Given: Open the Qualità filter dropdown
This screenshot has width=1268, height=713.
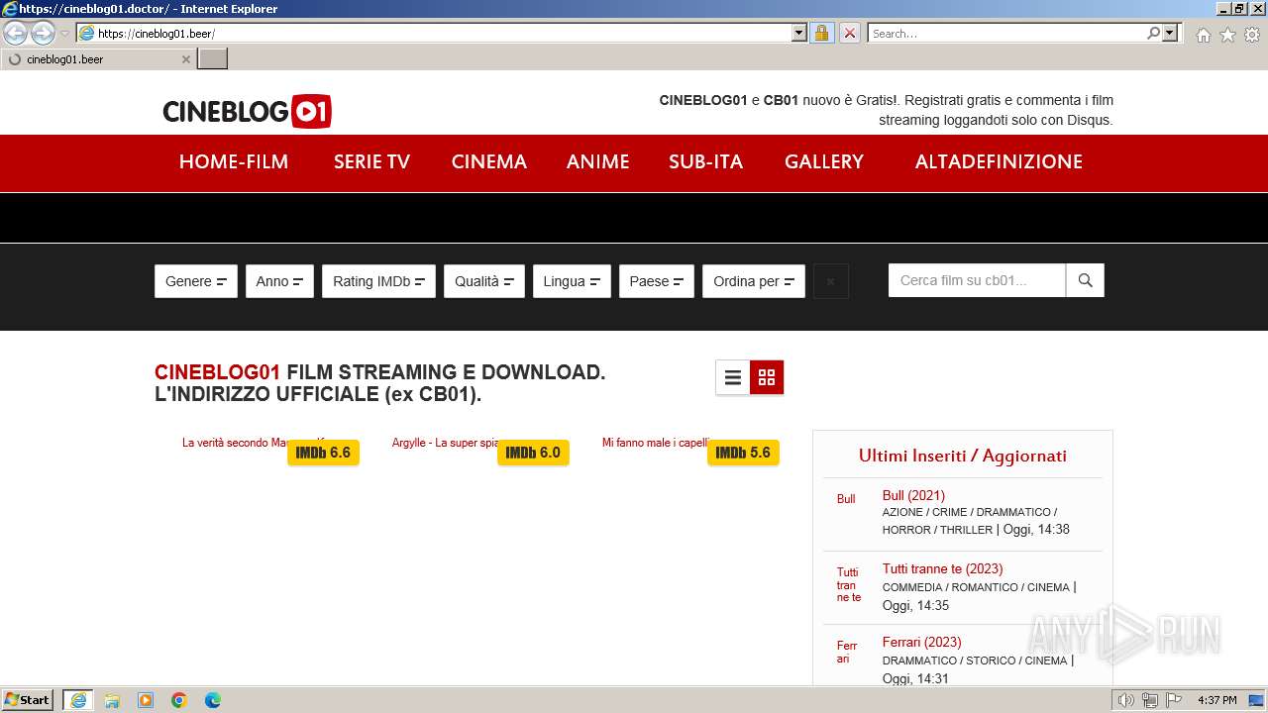Looking at the screenshot, I should point(484,281).
